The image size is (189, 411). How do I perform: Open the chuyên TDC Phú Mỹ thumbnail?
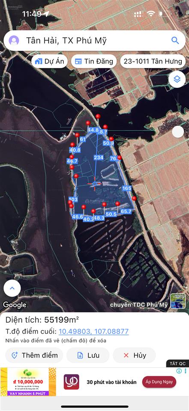[x=178, y=301]
